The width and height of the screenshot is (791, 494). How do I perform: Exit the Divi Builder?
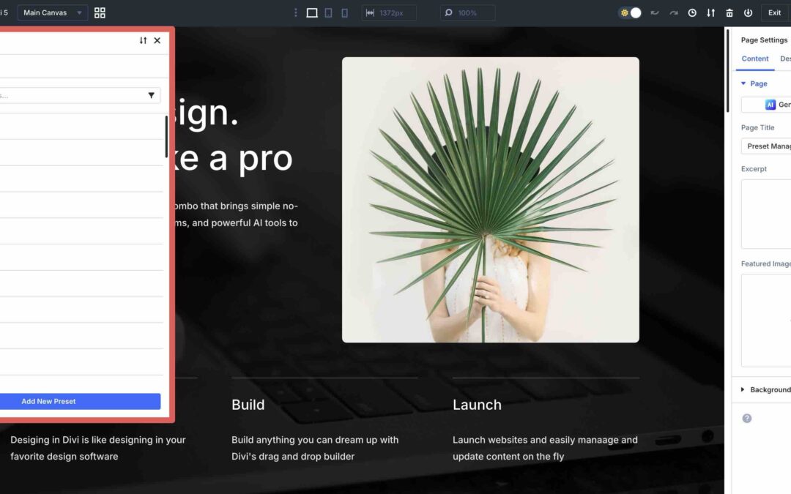[774, 12]
